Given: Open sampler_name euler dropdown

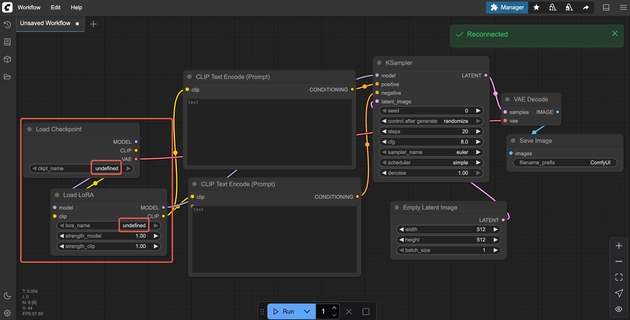Looking at the screenshot, I should pyautogui.click(x=431, y=152).
